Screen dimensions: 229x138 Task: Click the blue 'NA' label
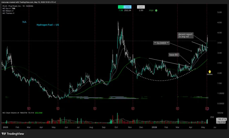pyautogui.click(x=24, y=22)
